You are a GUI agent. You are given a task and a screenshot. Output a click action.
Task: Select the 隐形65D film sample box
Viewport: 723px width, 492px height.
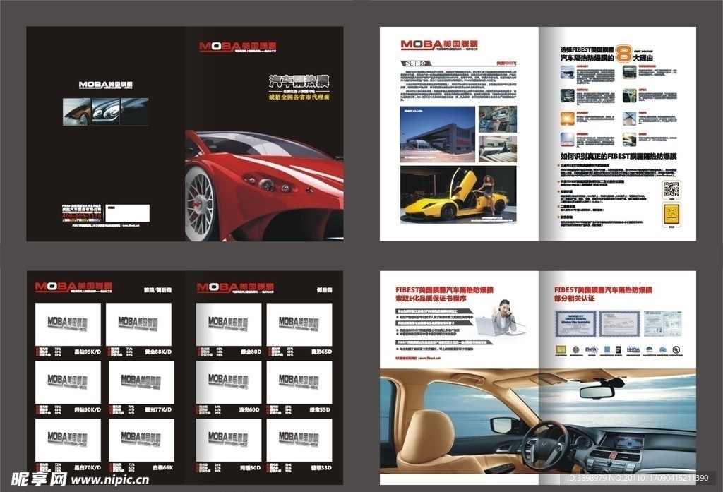click(x=299, y=324)
